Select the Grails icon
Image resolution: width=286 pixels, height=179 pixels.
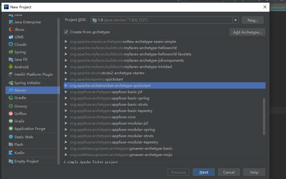click(x=11, y=121)
